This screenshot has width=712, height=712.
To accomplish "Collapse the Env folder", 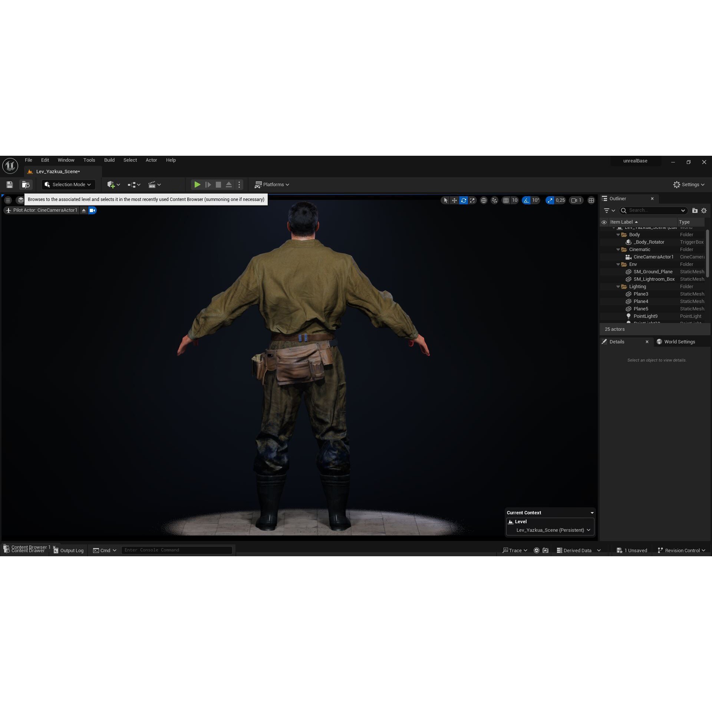I will pos(618,264).
